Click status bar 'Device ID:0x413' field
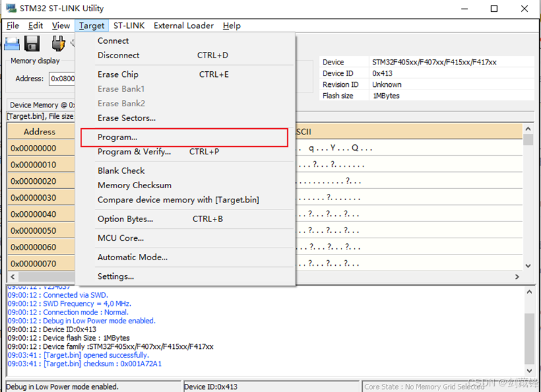Viewport: 541px width, 392px height. coord(271,387)
